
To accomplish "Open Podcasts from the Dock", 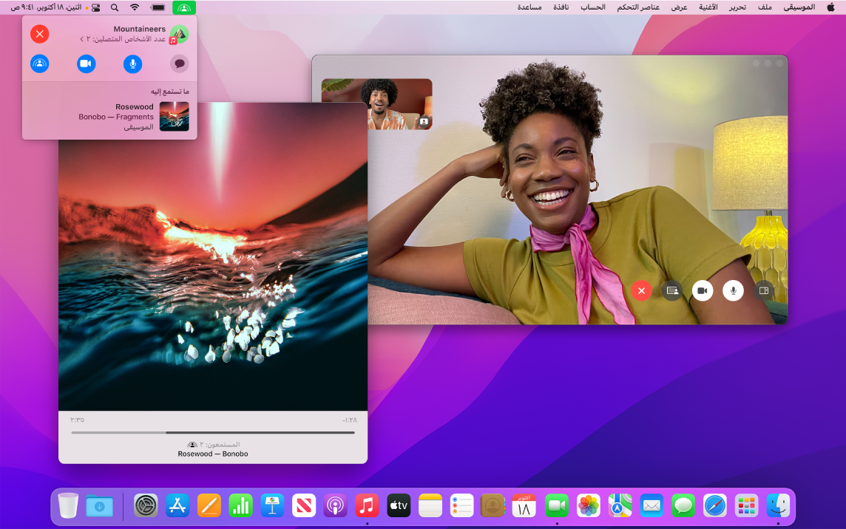I will tap(335, 506).
